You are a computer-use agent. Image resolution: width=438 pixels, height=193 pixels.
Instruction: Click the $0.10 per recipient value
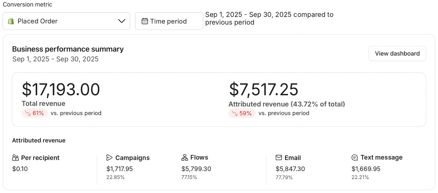(20, 169)
